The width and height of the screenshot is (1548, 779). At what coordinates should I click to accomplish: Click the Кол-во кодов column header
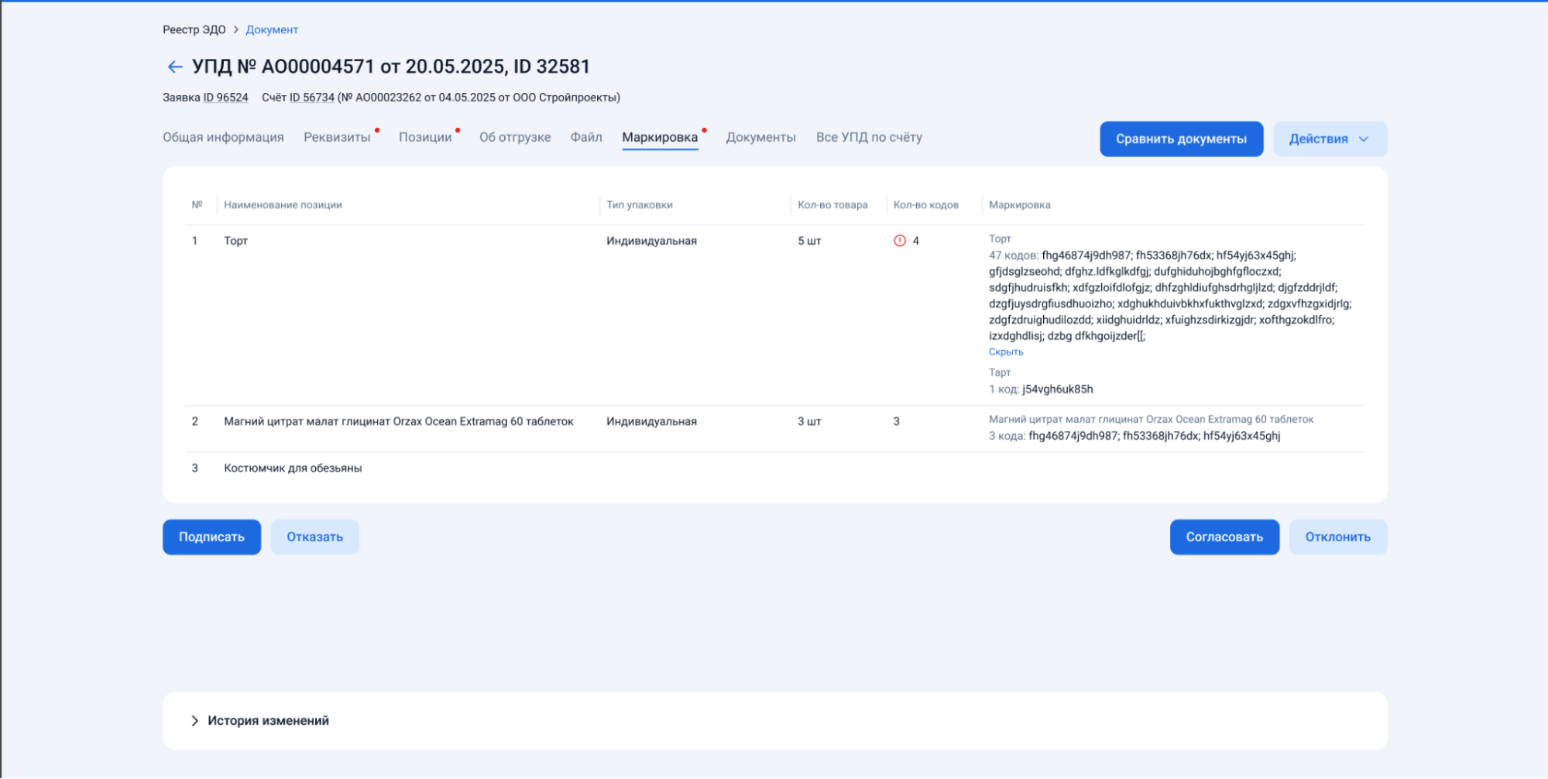pos(926,204)
